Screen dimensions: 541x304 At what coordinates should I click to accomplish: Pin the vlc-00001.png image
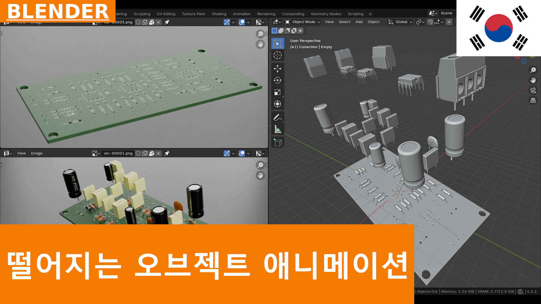(x=167, y=153)
